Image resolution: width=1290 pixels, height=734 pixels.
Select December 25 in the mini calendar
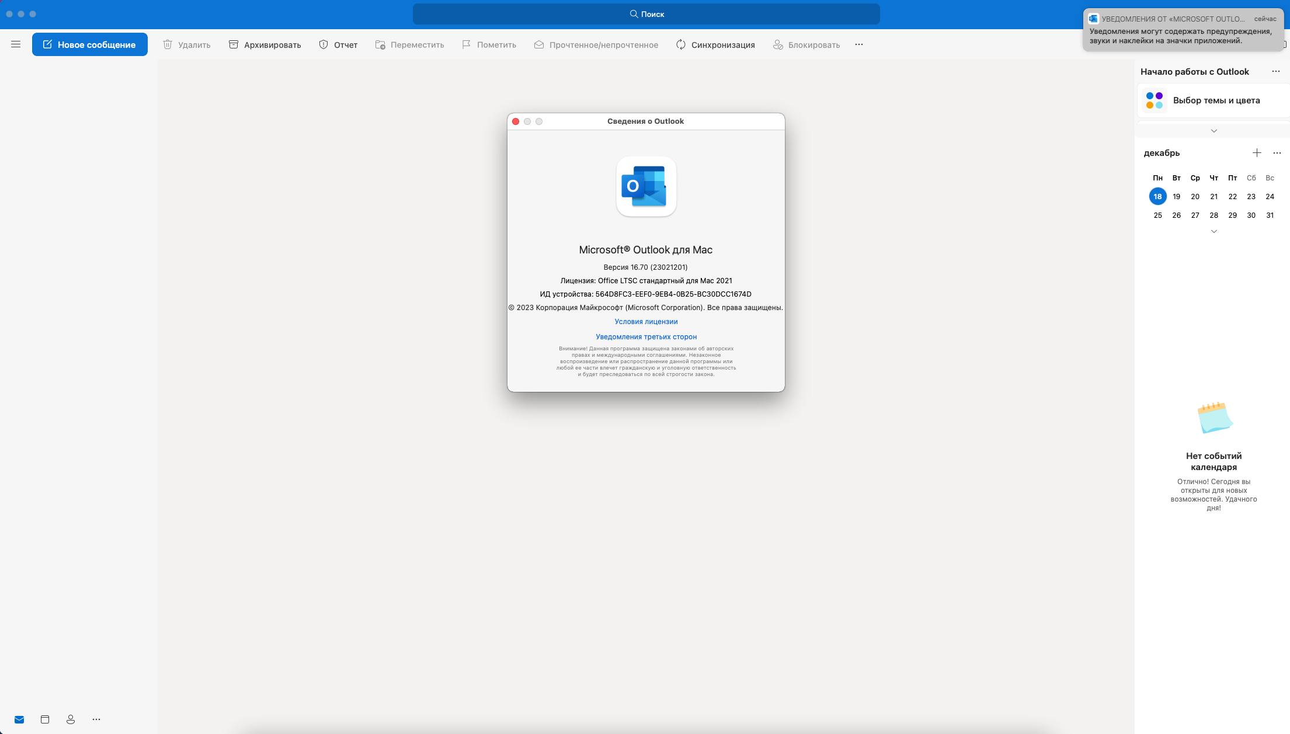pos(1158,215)
